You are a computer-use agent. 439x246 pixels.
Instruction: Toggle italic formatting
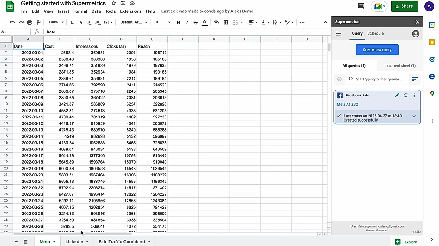(187, 22)
